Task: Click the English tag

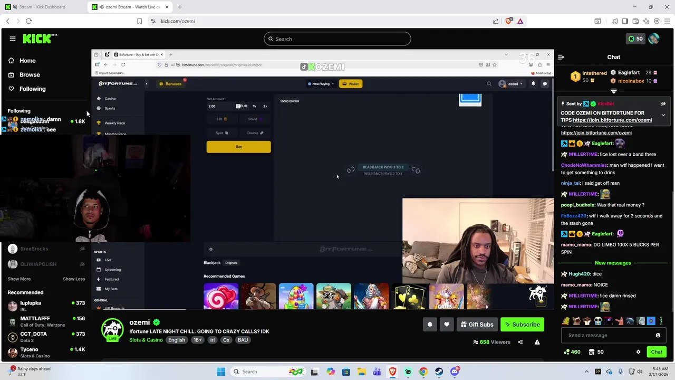Action: pyautogui.click(x=177, y=340)
